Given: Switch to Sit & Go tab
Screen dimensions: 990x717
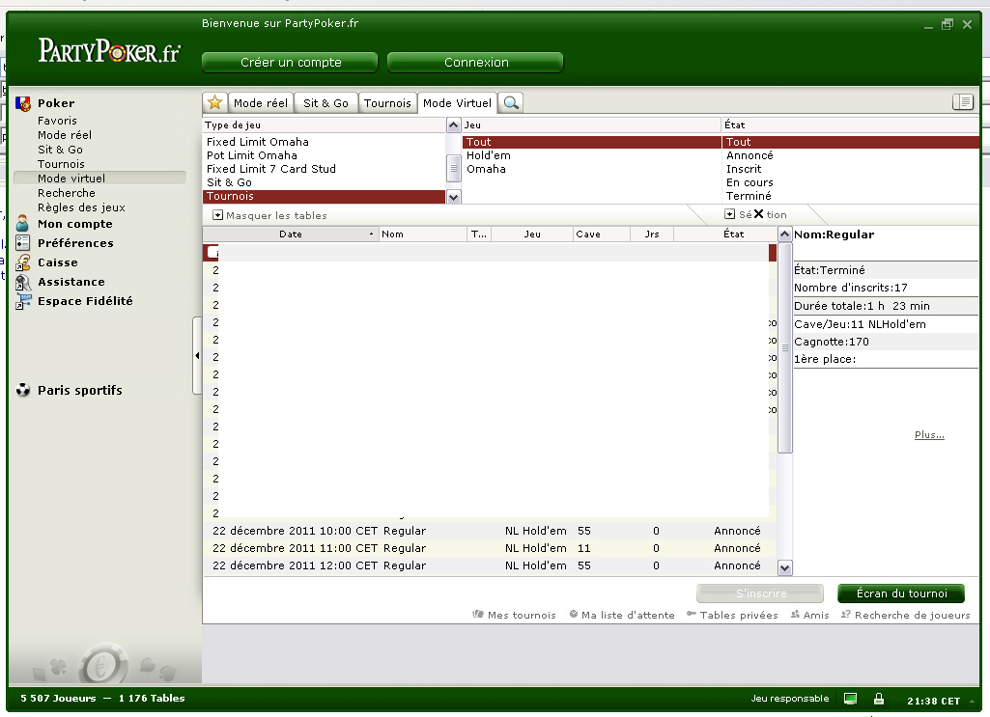Looking at the screenshot, I should (x=325, y=103).
